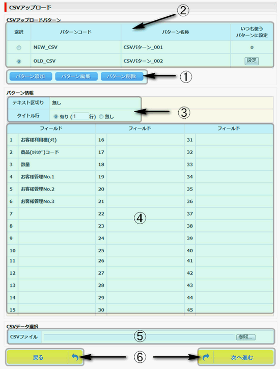Click the NEW_CSV pattern code cell
Screen dimensions: 280x369
point(76,47)
